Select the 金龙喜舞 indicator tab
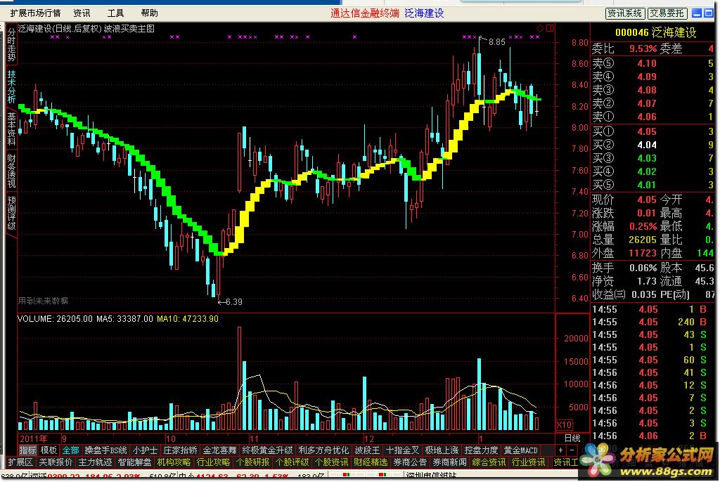720x482 pixels. click(x=219, y=450)
